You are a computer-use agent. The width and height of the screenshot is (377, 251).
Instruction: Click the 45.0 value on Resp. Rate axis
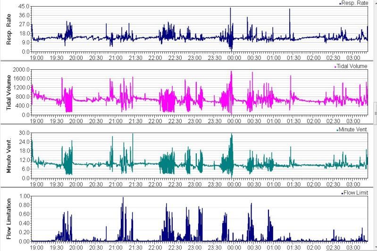click(24, 6)
